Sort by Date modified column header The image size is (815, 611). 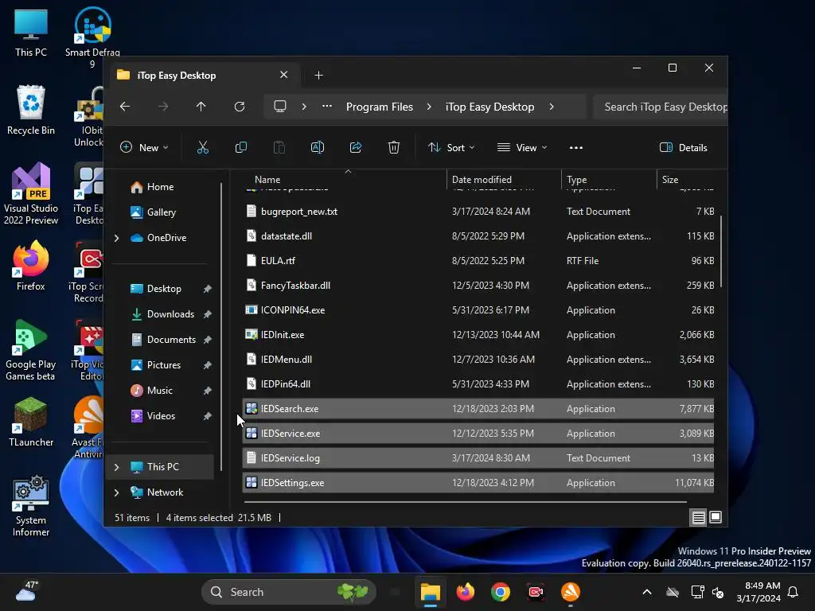pos(504,180)
